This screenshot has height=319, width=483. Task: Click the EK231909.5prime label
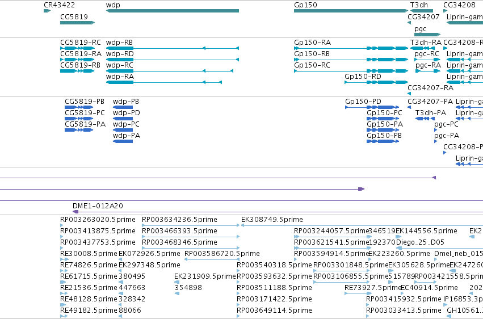tap(205, 276)
